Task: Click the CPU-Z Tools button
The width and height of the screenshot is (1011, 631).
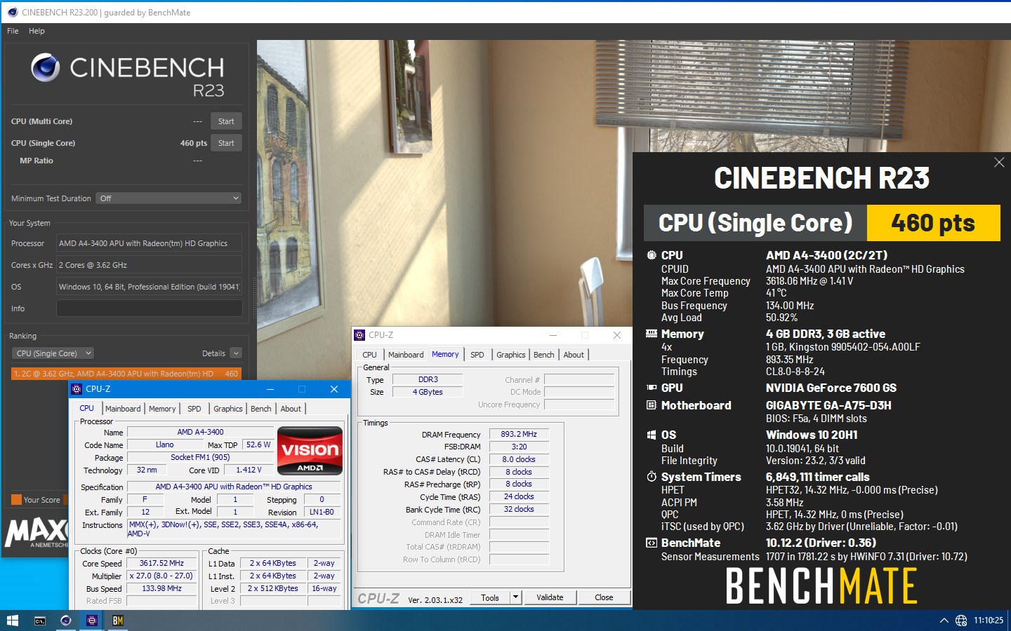Action: (x=490, y=598)
